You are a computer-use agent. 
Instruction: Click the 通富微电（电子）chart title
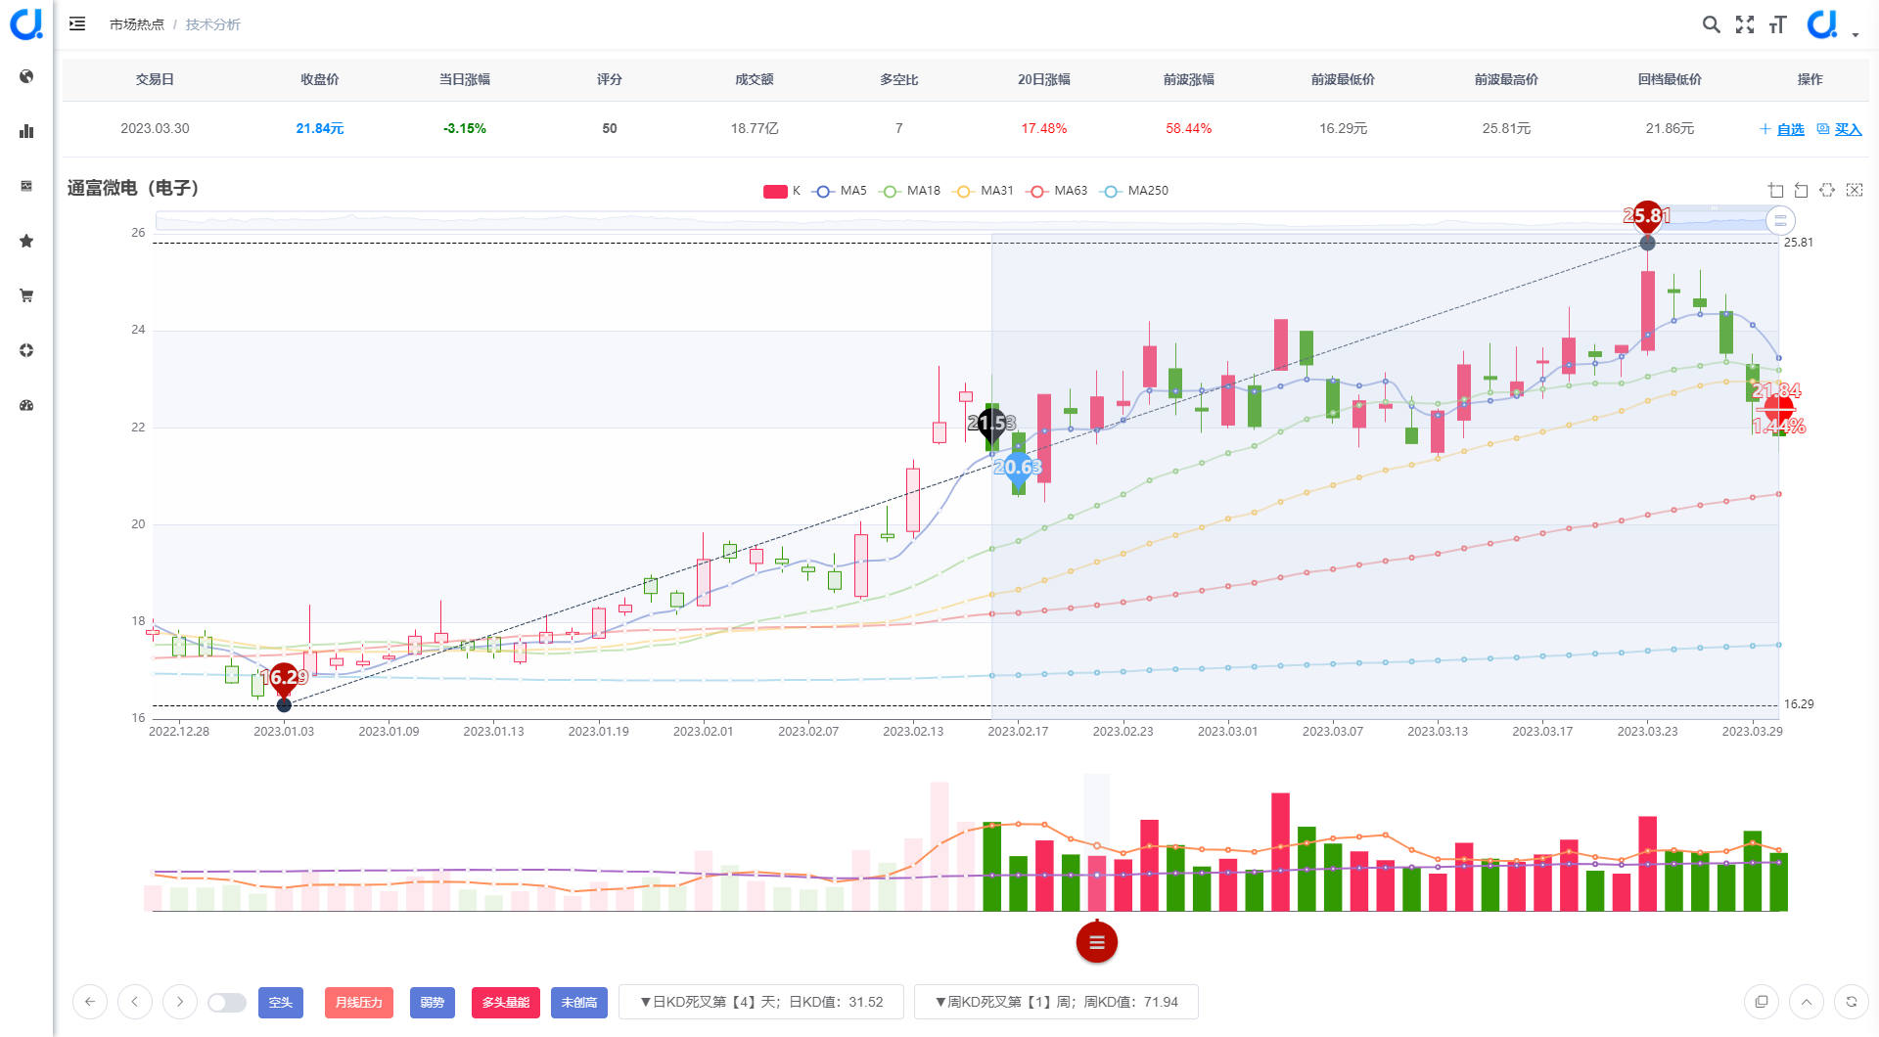tap(133, 188)
